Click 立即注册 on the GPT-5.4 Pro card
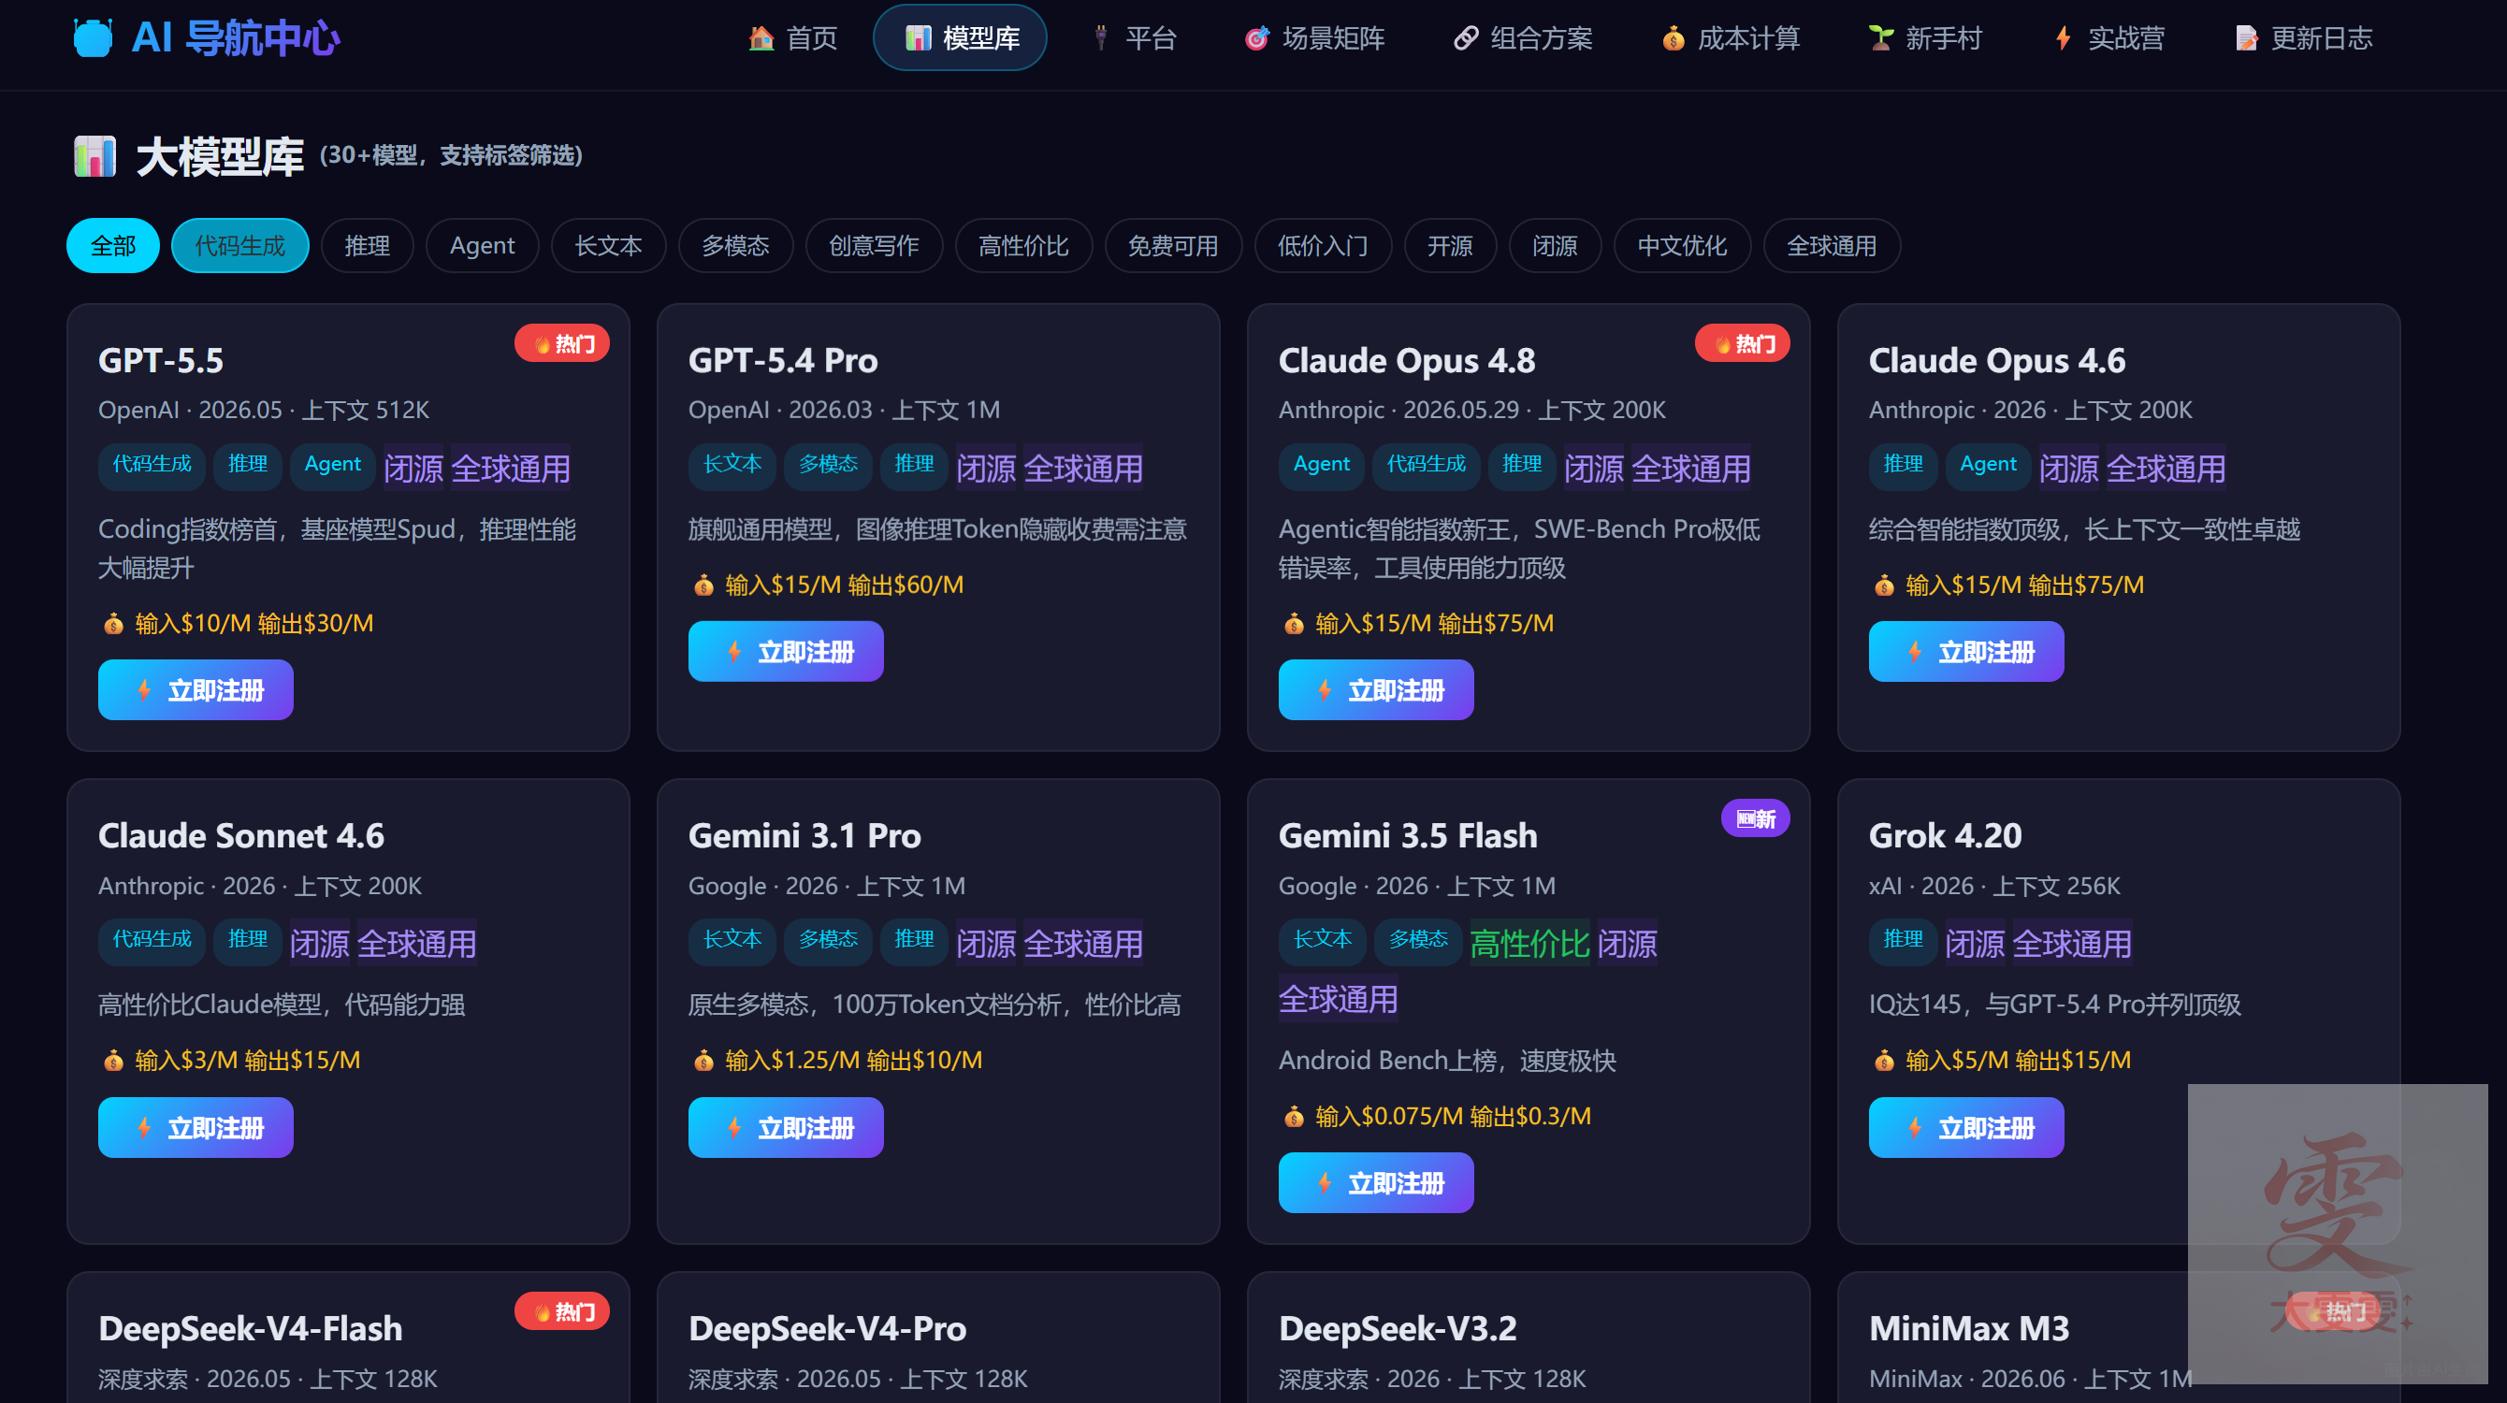The width and height of the screenshot is (2507, 1403). coord(786,651)
